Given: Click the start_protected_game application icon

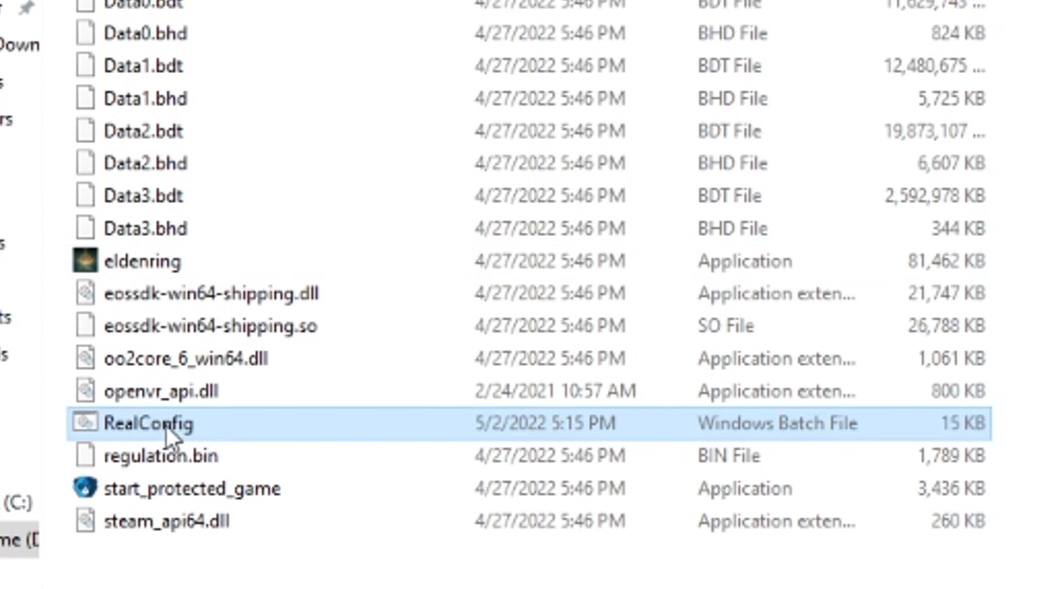Looking at the screenshot, I should pos(85,488).
